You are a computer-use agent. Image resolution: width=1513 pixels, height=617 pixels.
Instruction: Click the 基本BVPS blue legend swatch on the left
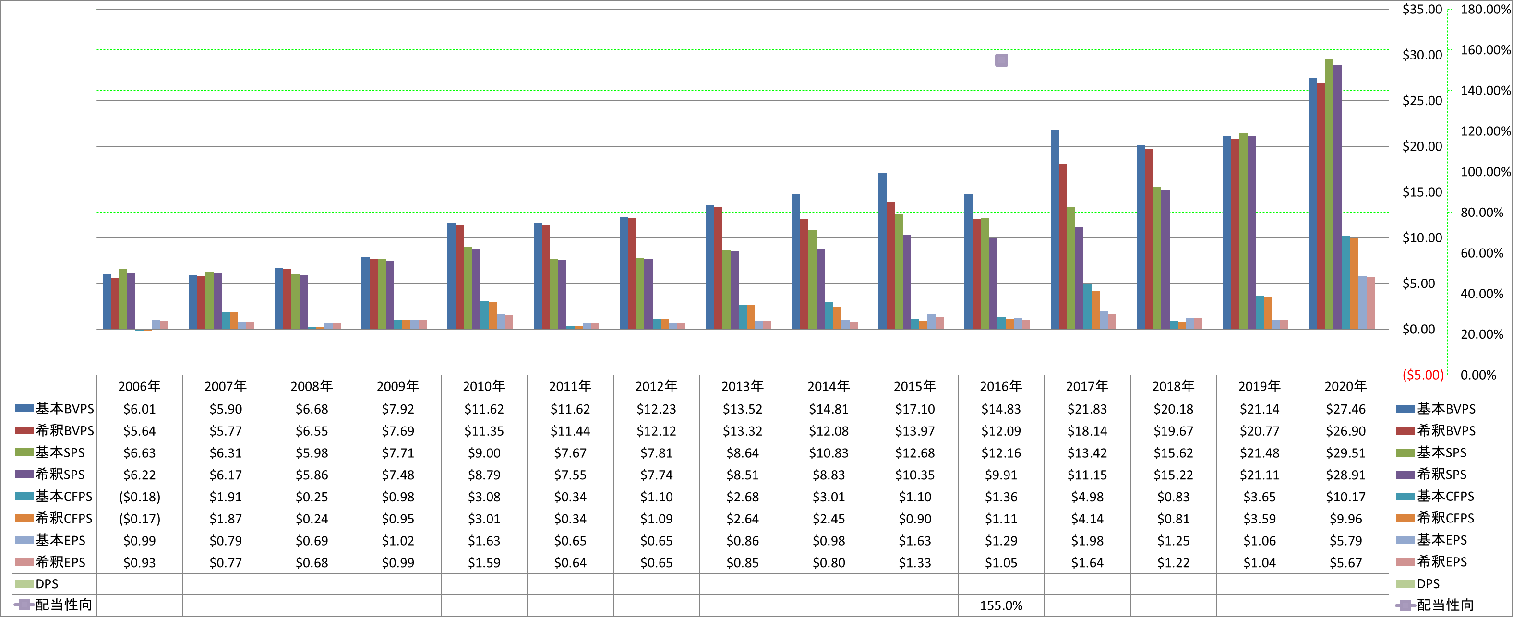pos(24,408)
